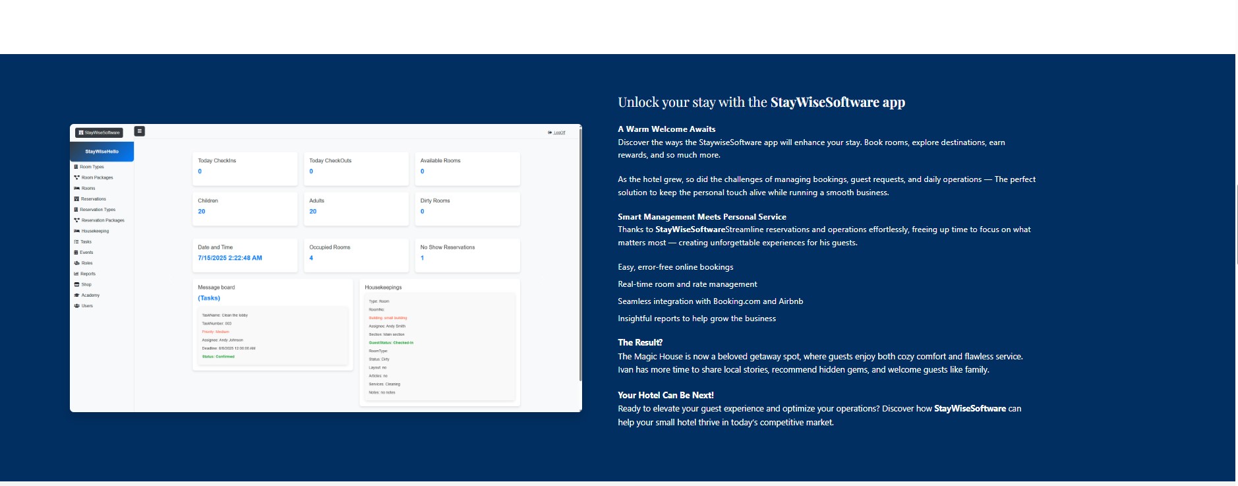1238x486 pixels.
Task: Click the dashboard screenshot's vertical scrollbar
Action: coord(580,254)
